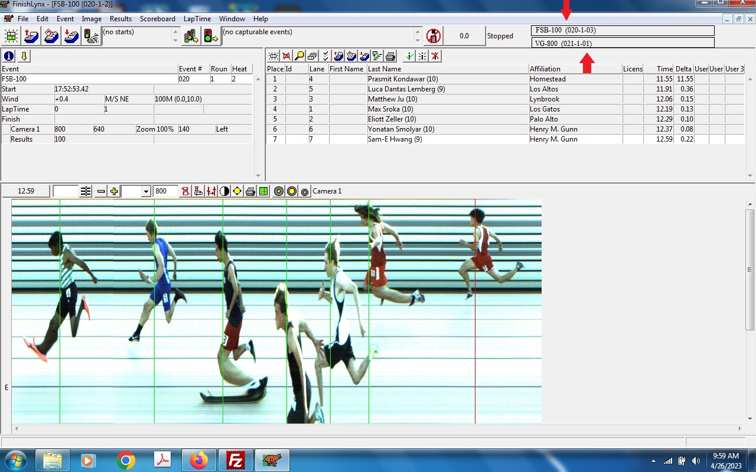Click the horizontal lines icon beside time field

click(x=86, y=191)
